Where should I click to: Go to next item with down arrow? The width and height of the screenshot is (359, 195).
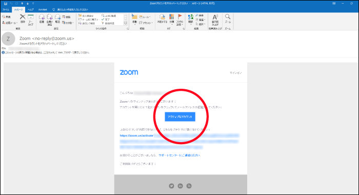[28, 4]
